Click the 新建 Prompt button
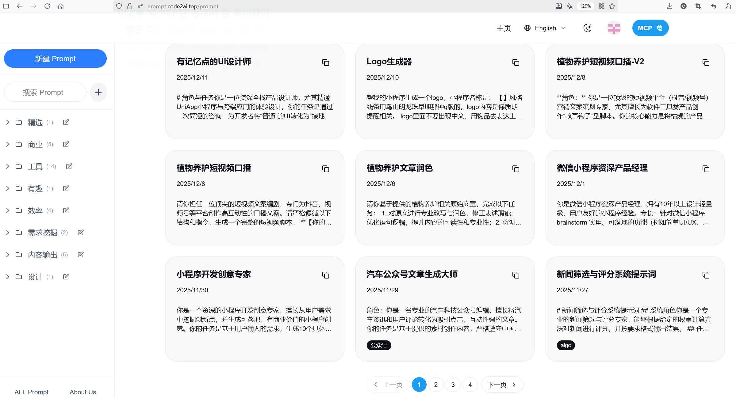Screen dimensions: 736x398 (55, 59)
